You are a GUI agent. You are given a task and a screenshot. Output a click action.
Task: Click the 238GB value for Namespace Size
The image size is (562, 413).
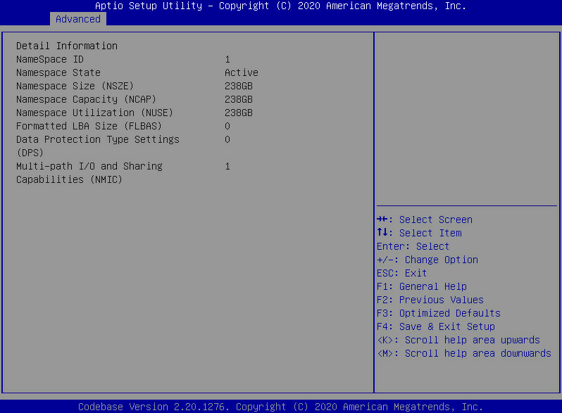pyautogui.click(x=239, y=86)
